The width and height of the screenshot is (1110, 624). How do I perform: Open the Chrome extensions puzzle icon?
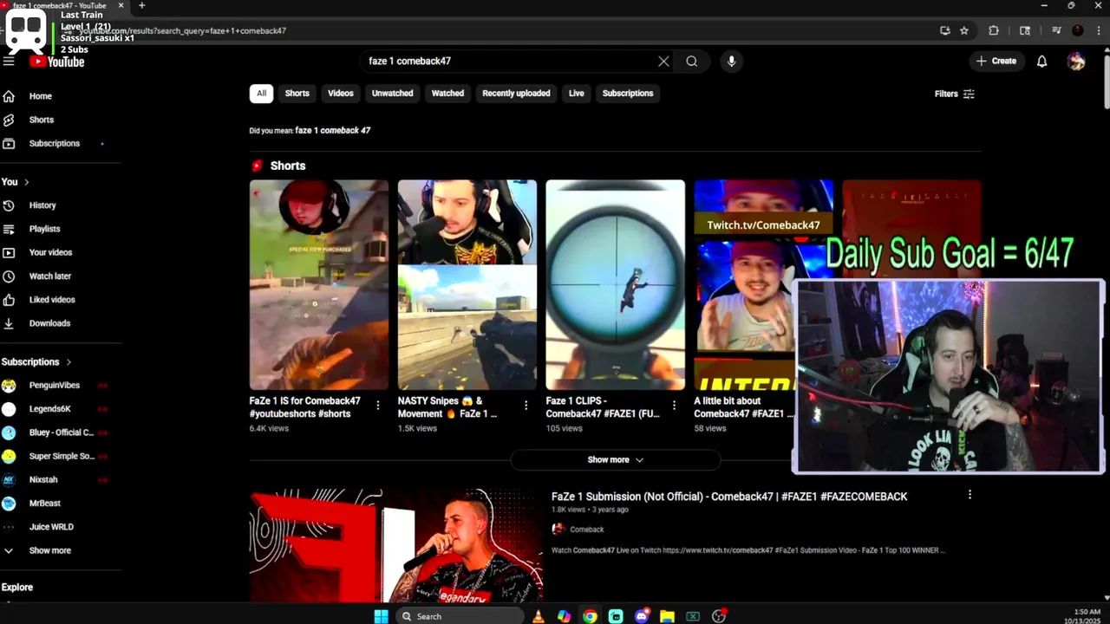pyautogui.click(x=994, y=30)
